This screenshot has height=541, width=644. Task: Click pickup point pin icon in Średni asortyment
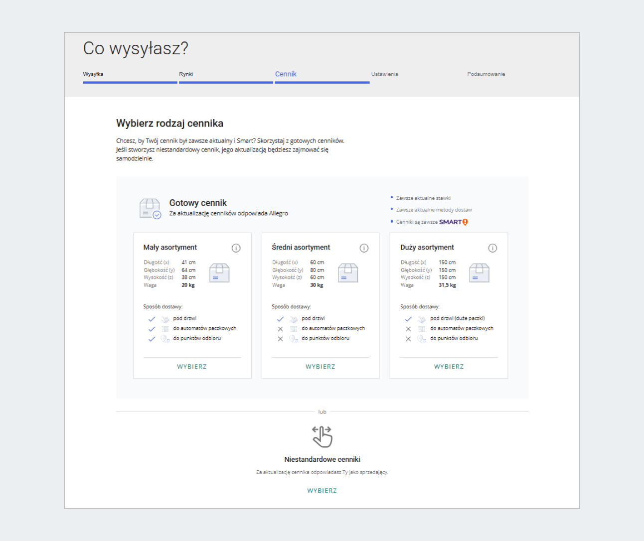pyautogui.click(x=294, y=339)
